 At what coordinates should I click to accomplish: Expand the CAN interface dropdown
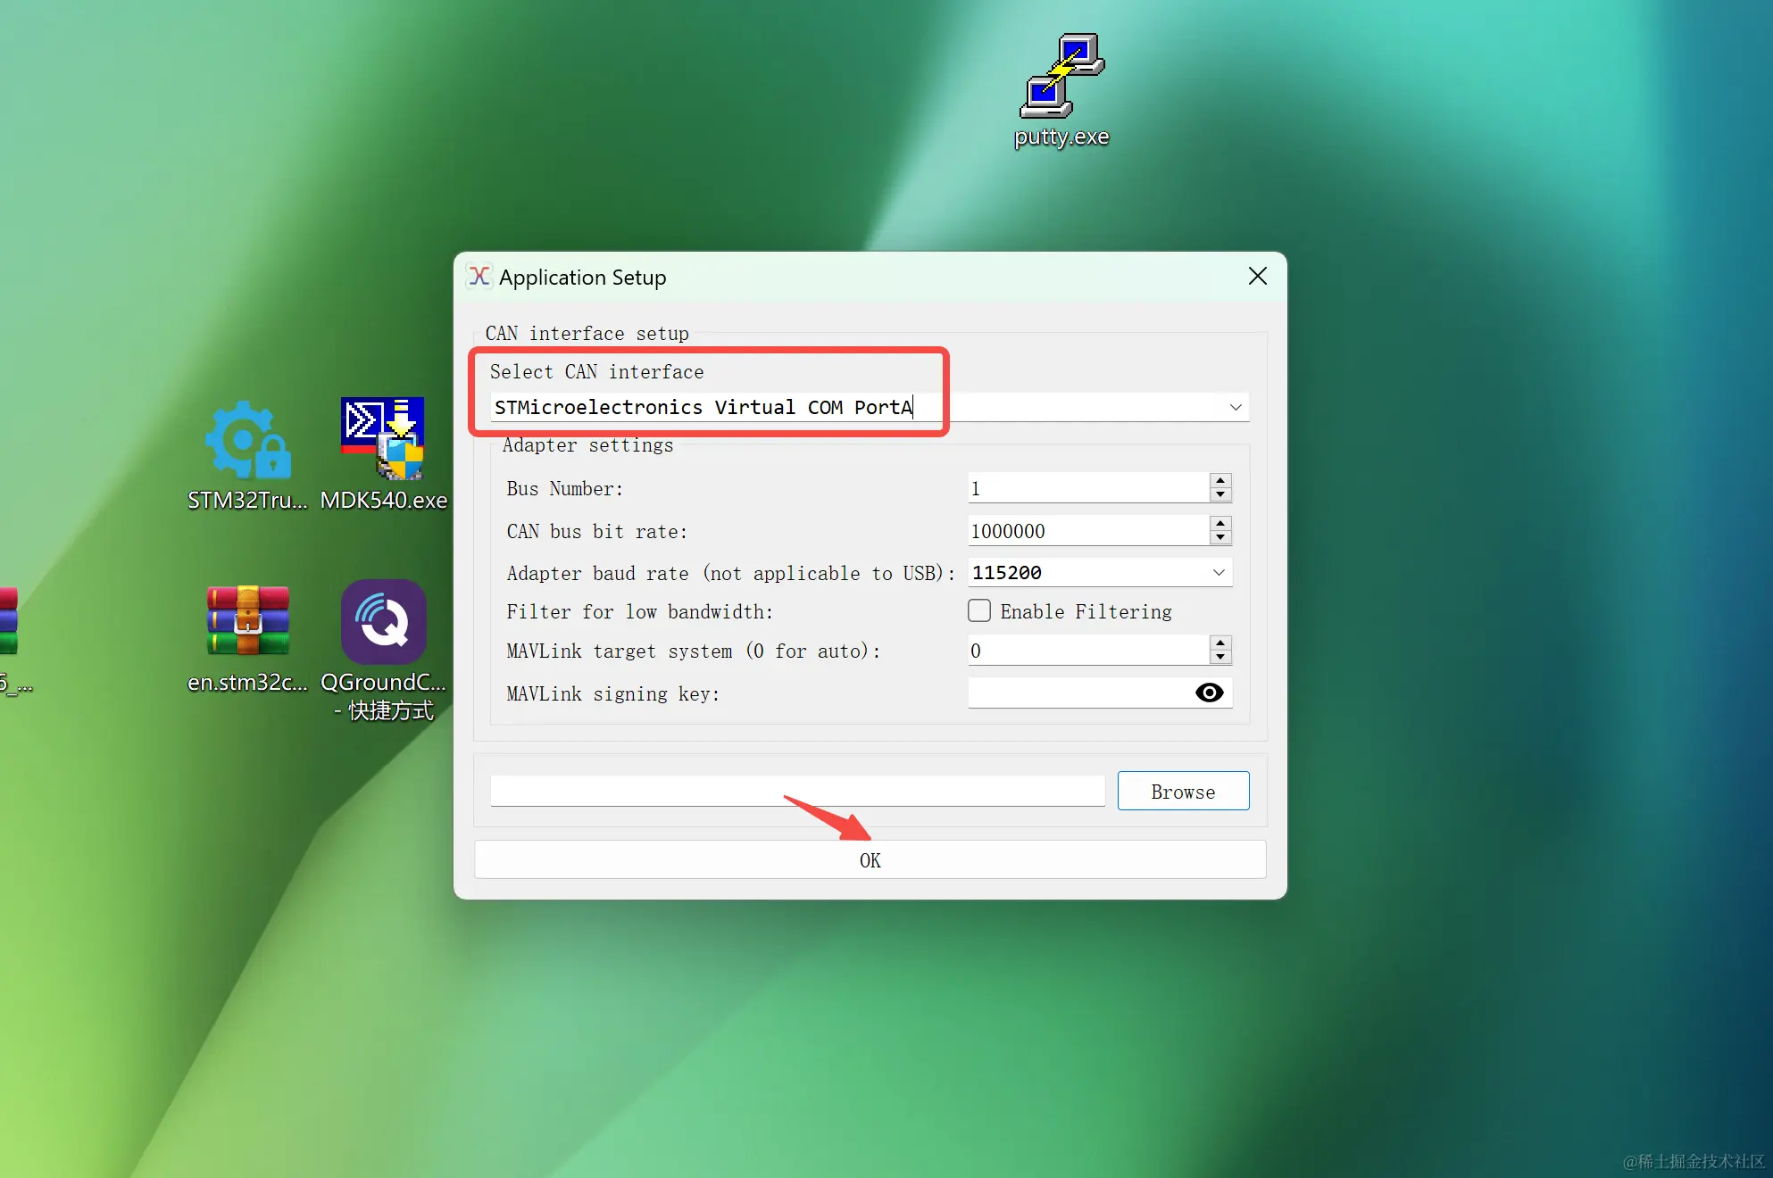(1236, 407)
